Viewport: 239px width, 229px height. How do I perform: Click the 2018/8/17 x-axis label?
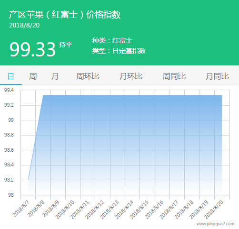(x=169, y=210)
